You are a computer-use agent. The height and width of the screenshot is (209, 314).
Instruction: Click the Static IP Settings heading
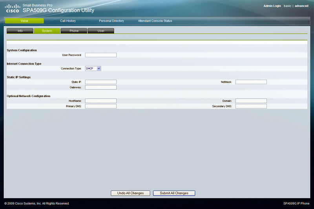pos(18,77)
